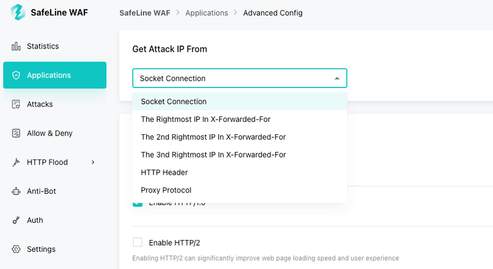Open the HTTP Flood menu item
The height and width of the screenshot is (269, 493).
55,163
